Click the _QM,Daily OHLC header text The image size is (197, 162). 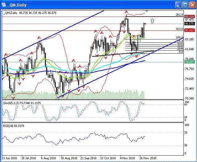(30, 13)
